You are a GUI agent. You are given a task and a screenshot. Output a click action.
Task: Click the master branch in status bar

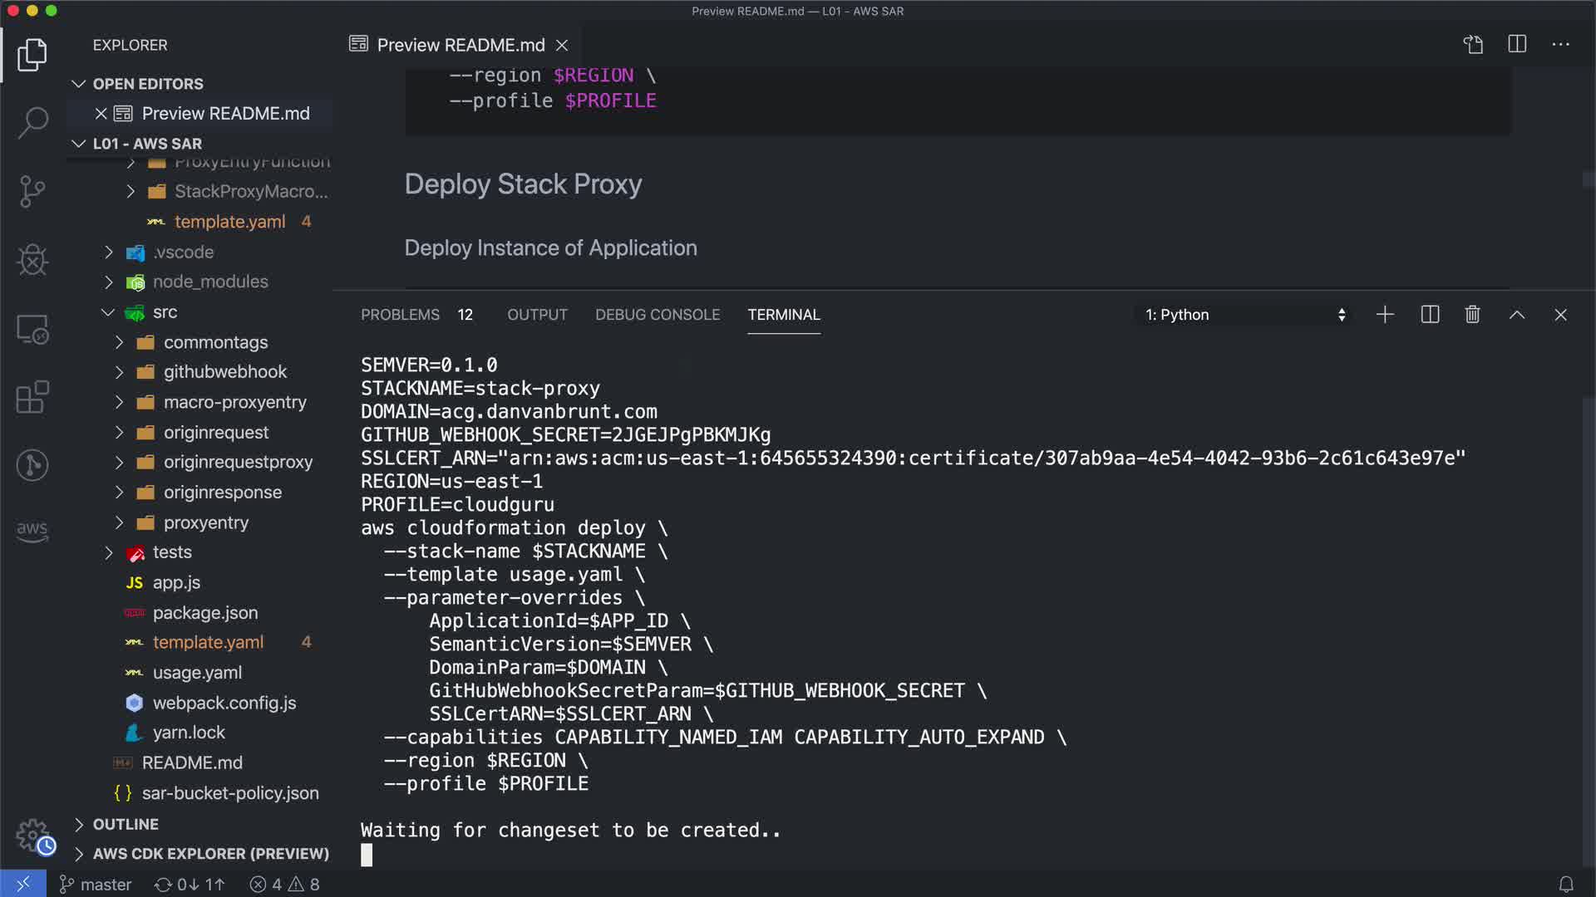96,885
